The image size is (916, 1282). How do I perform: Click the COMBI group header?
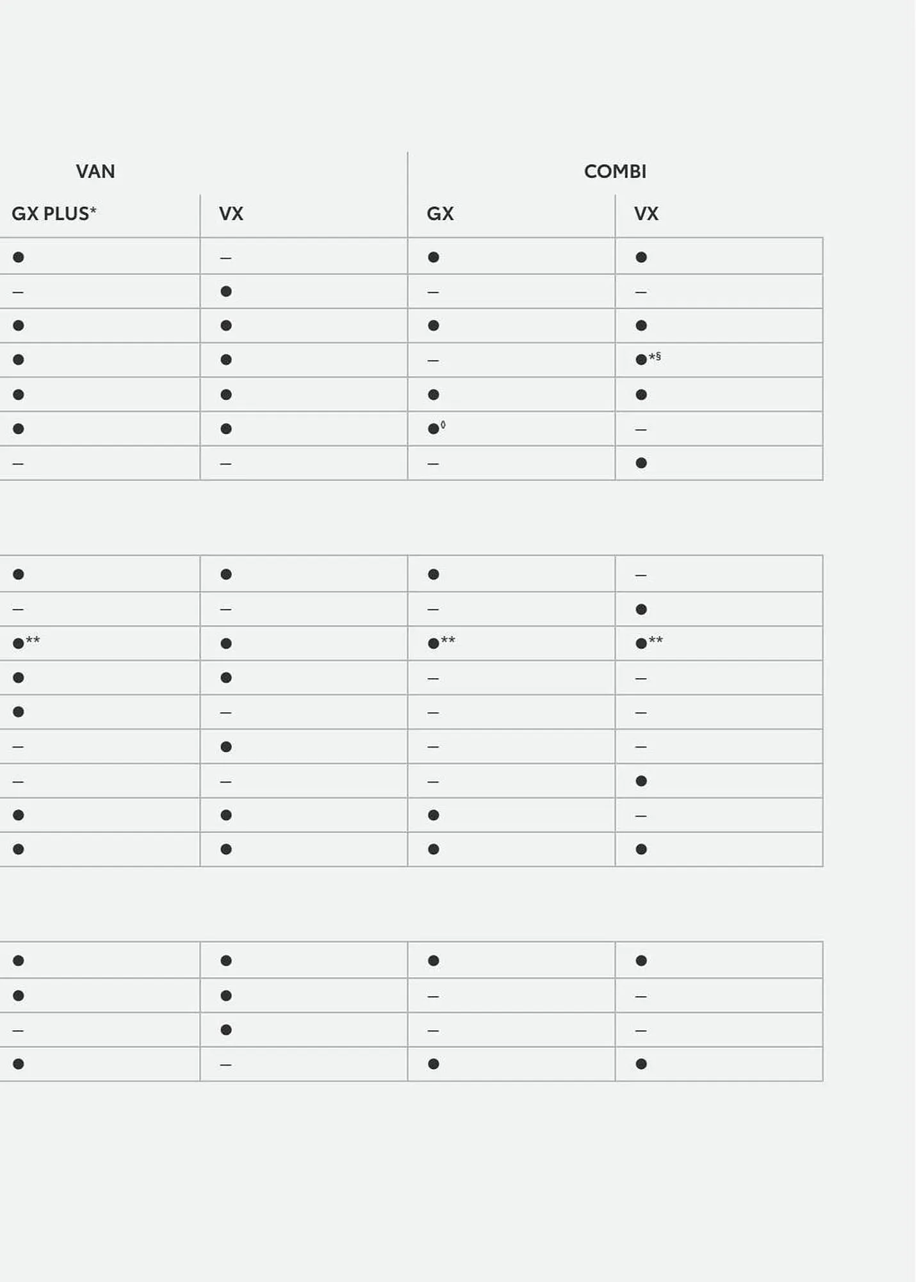pos(615,172)
